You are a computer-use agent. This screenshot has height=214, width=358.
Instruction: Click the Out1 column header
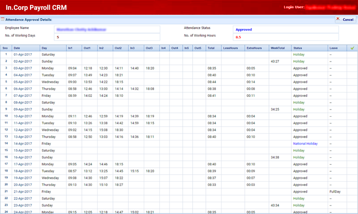tap(89, 48)
